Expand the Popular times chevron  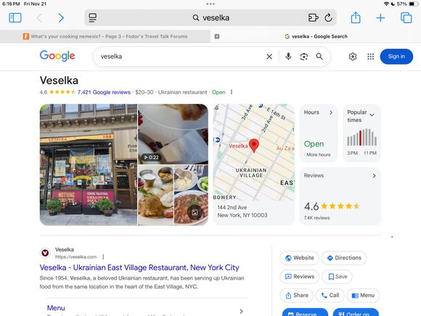(x=372, y=115)
